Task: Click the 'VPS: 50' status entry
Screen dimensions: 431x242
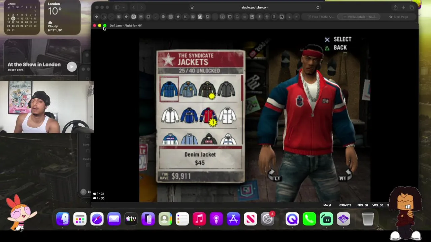Action: (x=378, y=205)
